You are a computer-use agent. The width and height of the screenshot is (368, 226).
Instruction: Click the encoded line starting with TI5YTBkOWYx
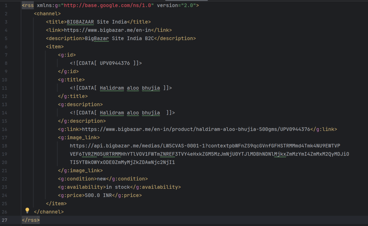[122, 162]
